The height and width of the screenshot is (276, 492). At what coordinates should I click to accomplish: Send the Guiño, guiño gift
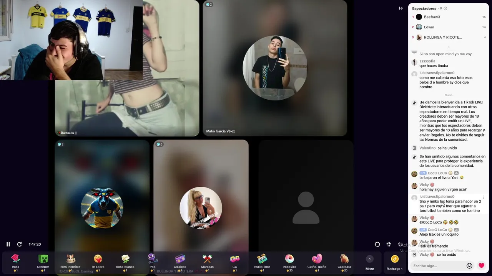(317, 263)
